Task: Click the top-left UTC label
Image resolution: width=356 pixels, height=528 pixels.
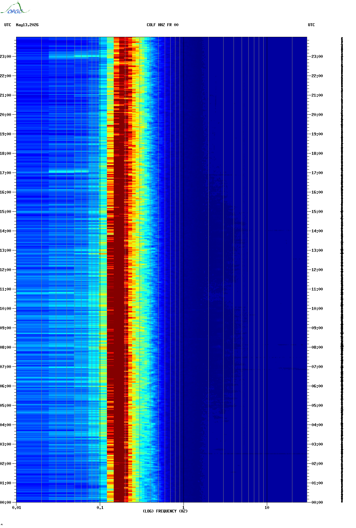Action: point(8,25)
